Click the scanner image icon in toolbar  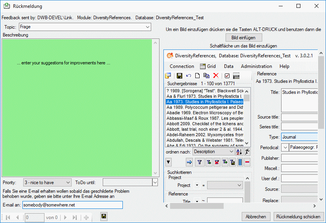click(x=236, y=76)
